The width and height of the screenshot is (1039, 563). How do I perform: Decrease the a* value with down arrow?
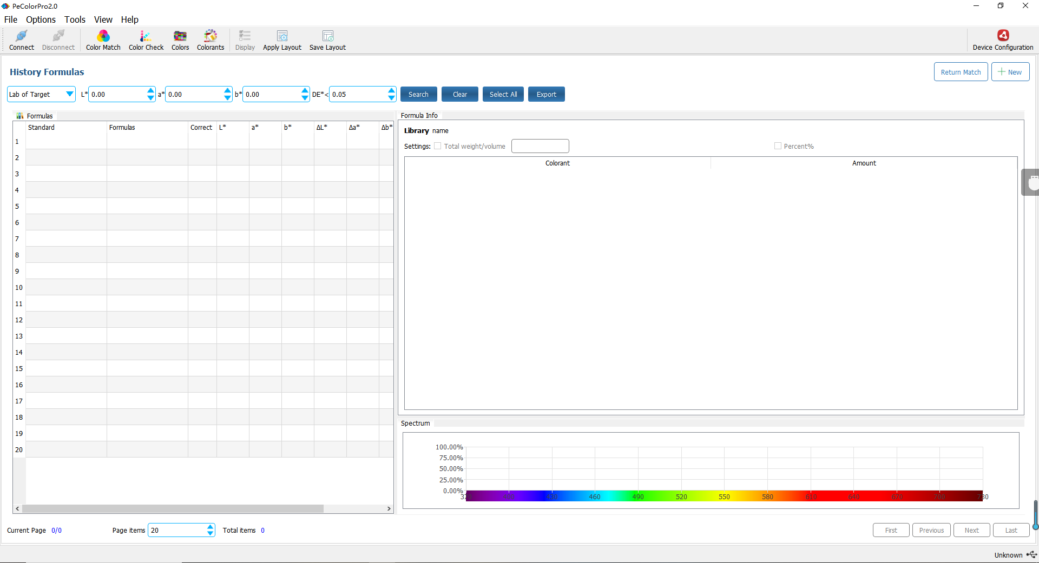tap(227, 98)
